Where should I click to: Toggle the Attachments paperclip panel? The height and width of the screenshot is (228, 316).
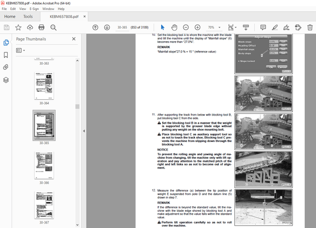point(6,67)
